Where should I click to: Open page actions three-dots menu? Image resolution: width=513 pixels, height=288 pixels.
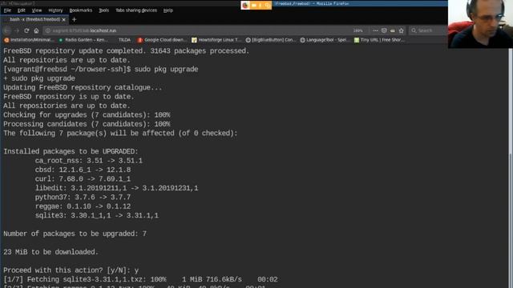(x=375, y=30)
